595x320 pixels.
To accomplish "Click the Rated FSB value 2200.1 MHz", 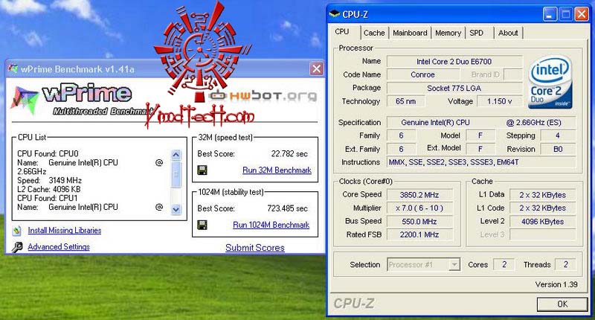I will (419, 234).
